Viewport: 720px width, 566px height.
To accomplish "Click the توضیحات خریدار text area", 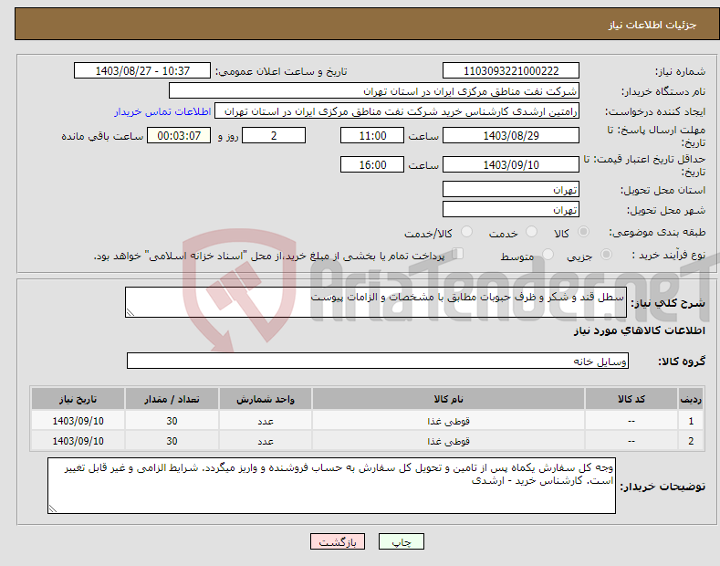I will 331,486.
